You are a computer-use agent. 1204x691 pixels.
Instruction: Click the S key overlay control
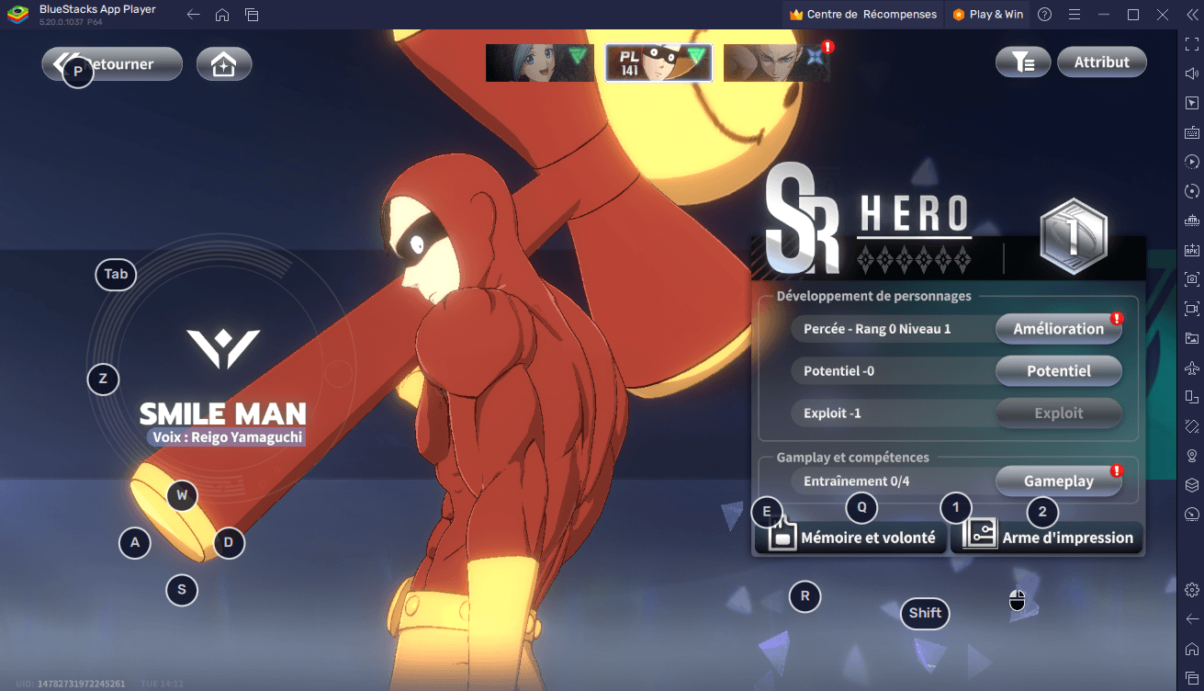pos(182,590)
